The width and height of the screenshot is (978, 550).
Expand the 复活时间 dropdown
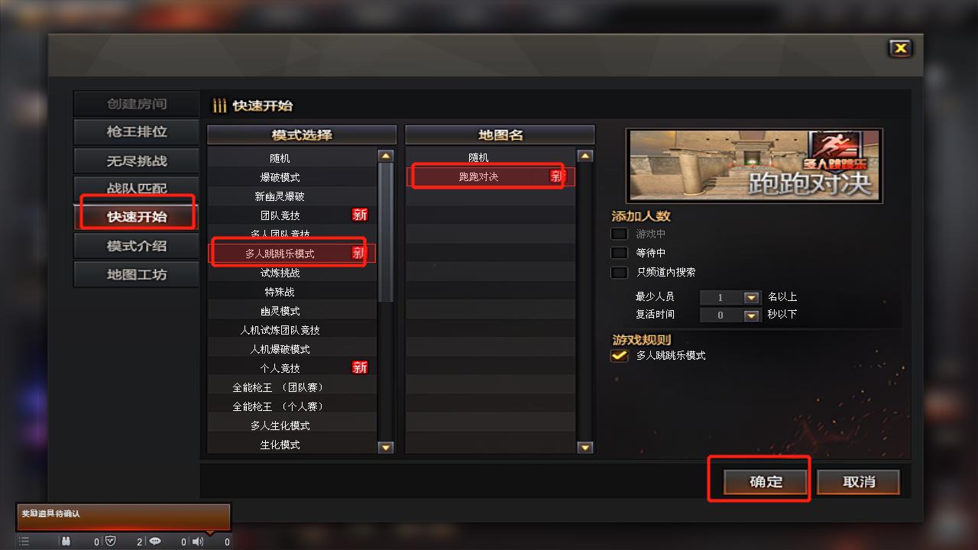click(752, 315)
